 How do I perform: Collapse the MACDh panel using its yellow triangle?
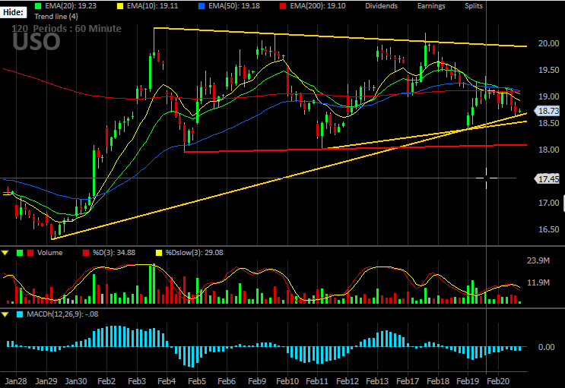click(x=5, y=314)
